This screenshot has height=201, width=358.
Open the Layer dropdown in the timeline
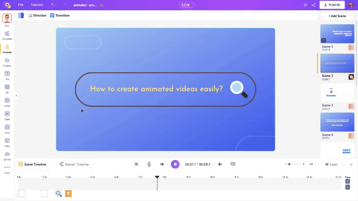(332, 164)
